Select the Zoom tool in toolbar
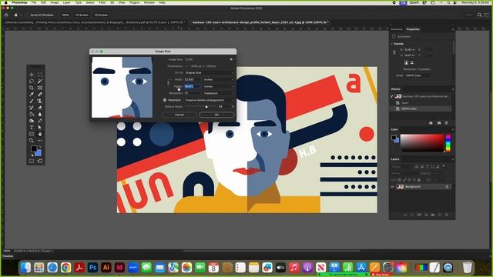This screenshot has width=493, height=277. pyautogui.click(x=32, y=140)
